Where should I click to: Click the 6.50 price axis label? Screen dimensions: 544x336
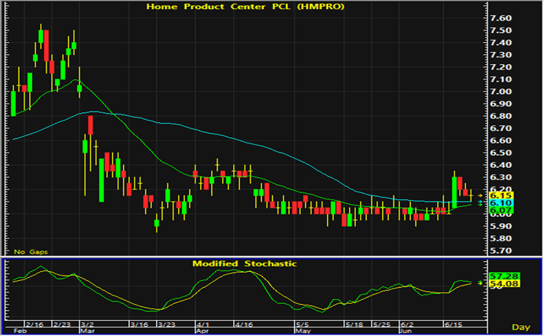[500, 153]
